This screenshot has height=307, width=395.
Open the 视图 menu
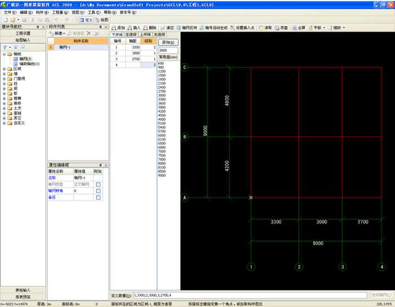point(78,12)
